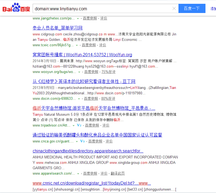Open the dropdown arrow beside www.tceic.com URL
Image resolution: width=216 pixels, height=193 pixels.
(x=77, y=45)
